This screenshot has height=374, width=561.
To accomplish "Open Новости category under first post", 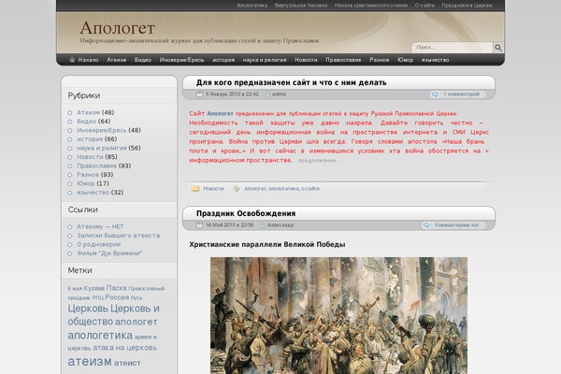I will (x=213, y=189).
